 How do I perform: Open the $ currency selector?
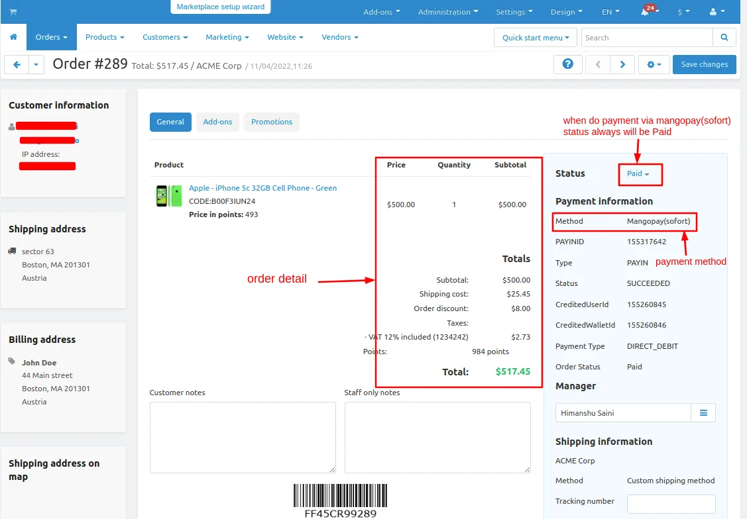tap(683, 12)
